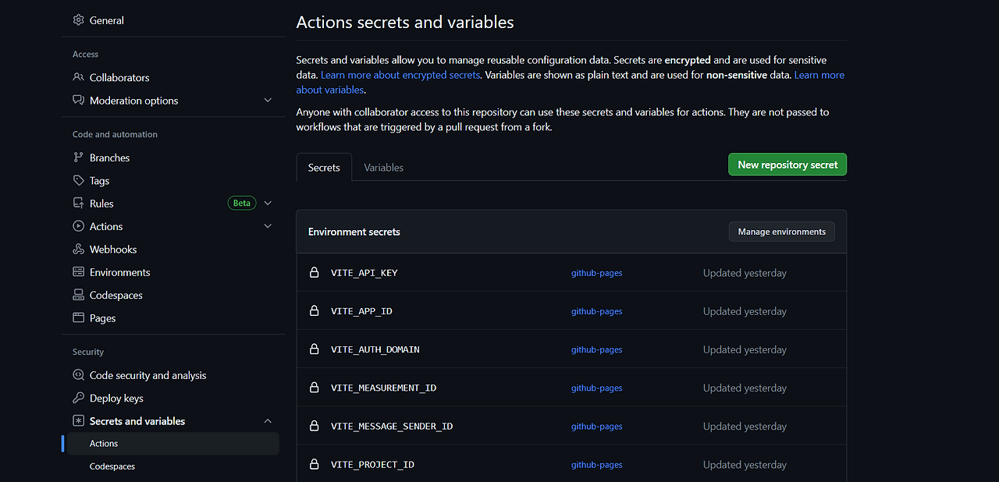Click the lock icon beside VITE_MESSAGE_SENDER_ID
Screen dimensions: 999x482
(x=314, y=426)
